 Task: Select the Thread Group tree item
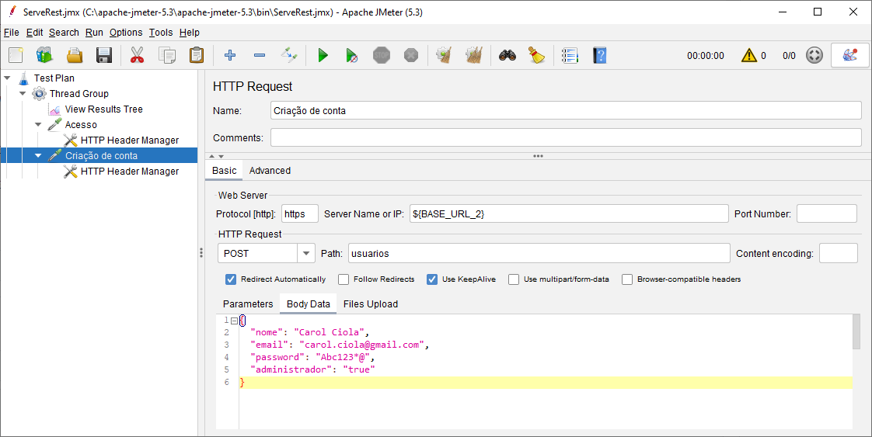(x=78, y=94)
